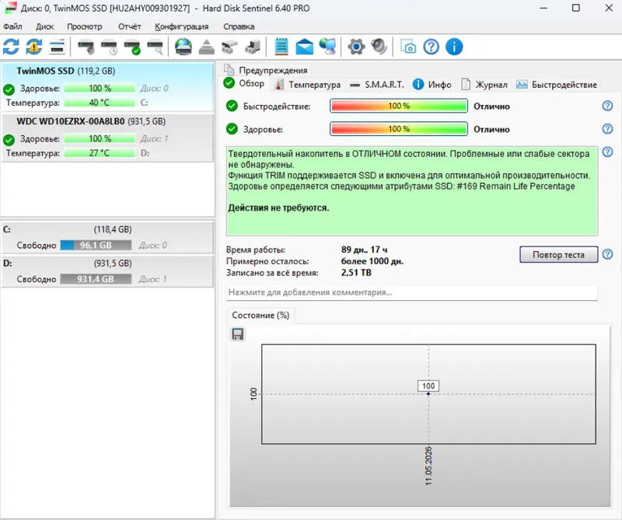The width and height of the screenshot is (622, 520).
Task: Click the help icon beside the status text
Action: pyautogui.click(x=607, y=152)
